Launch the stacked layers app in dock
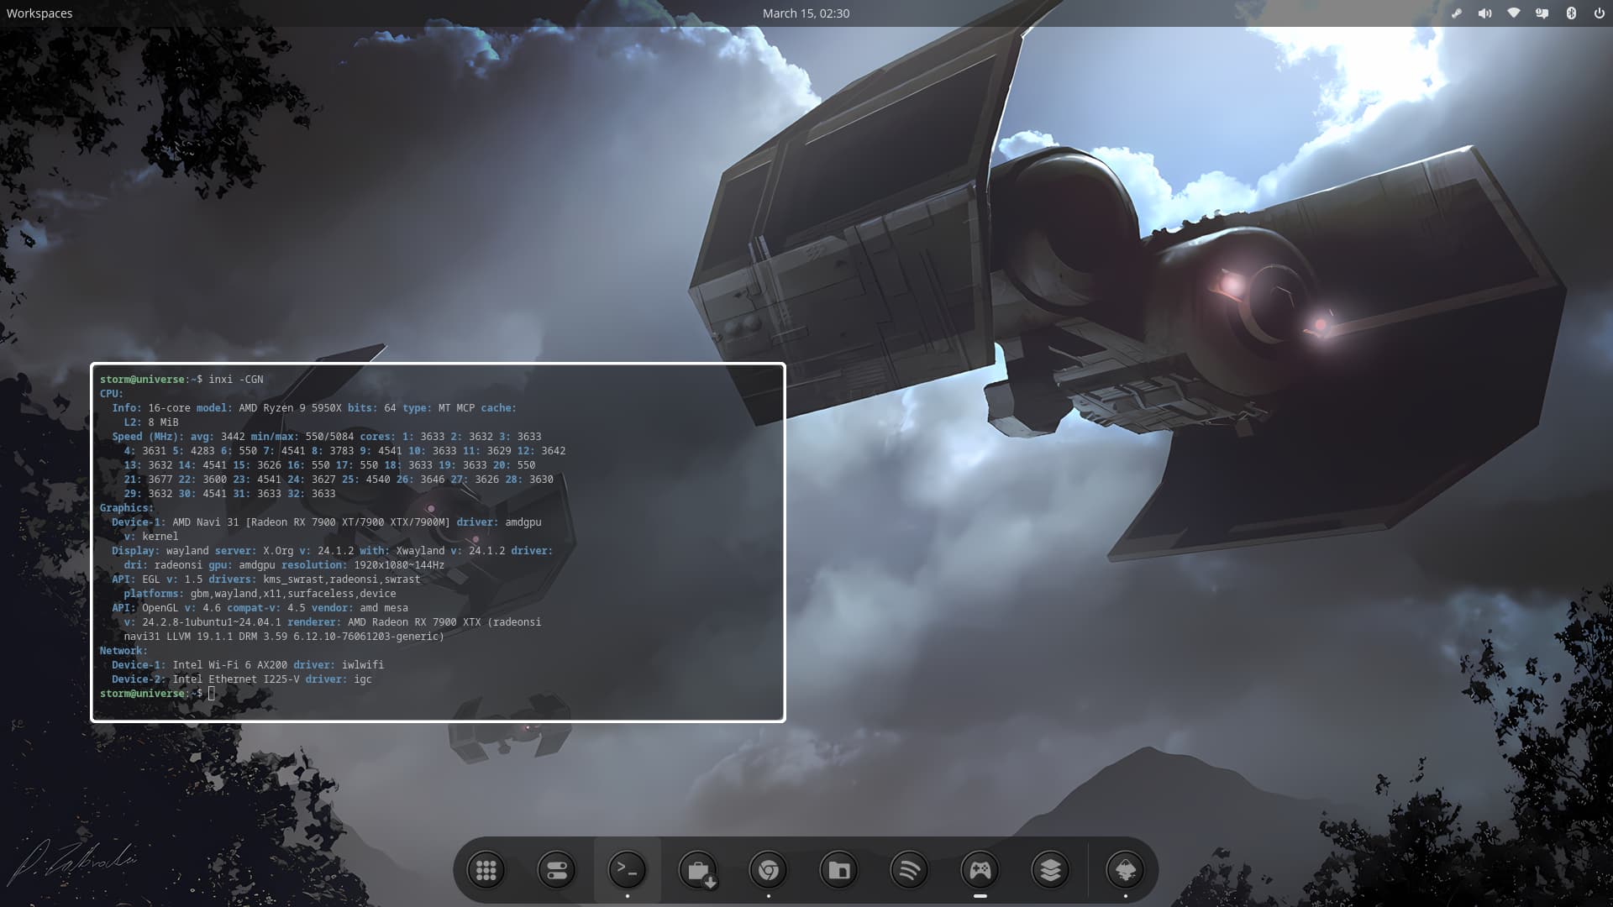 tap(1051, 871)
